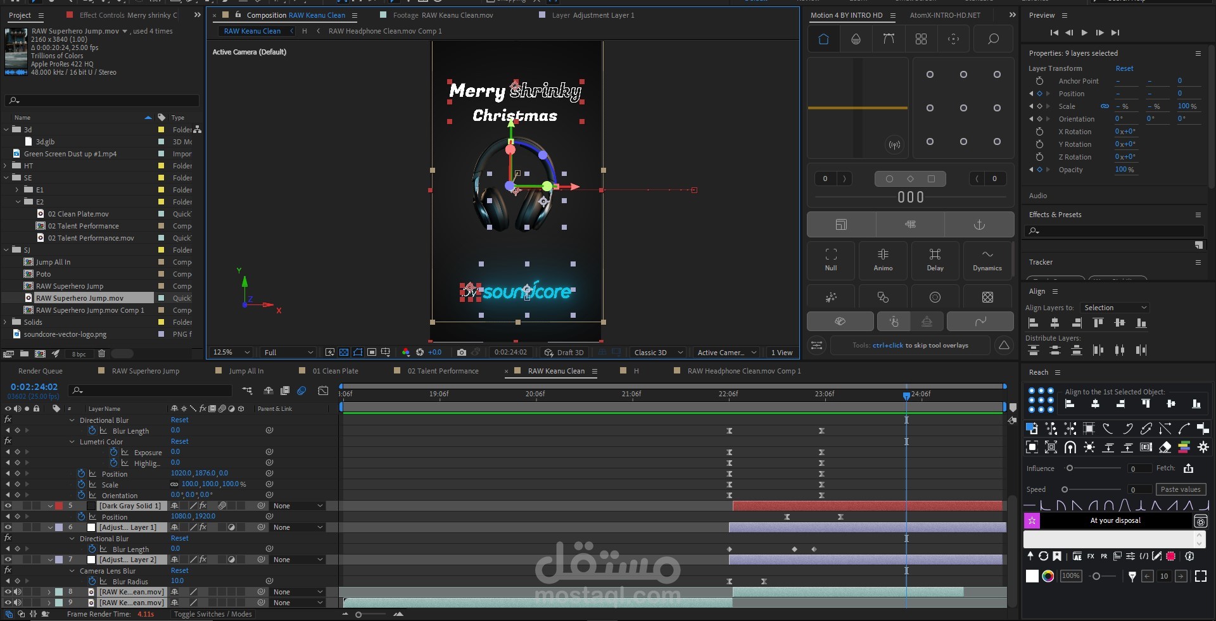This screenshot has width=1216, height=621.
Task: Open the Graph Editor in timeline
Action: [x=323, y=391]
